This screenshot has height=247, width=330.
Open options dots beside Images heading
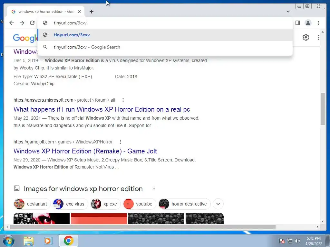click(x=154, y=188)
